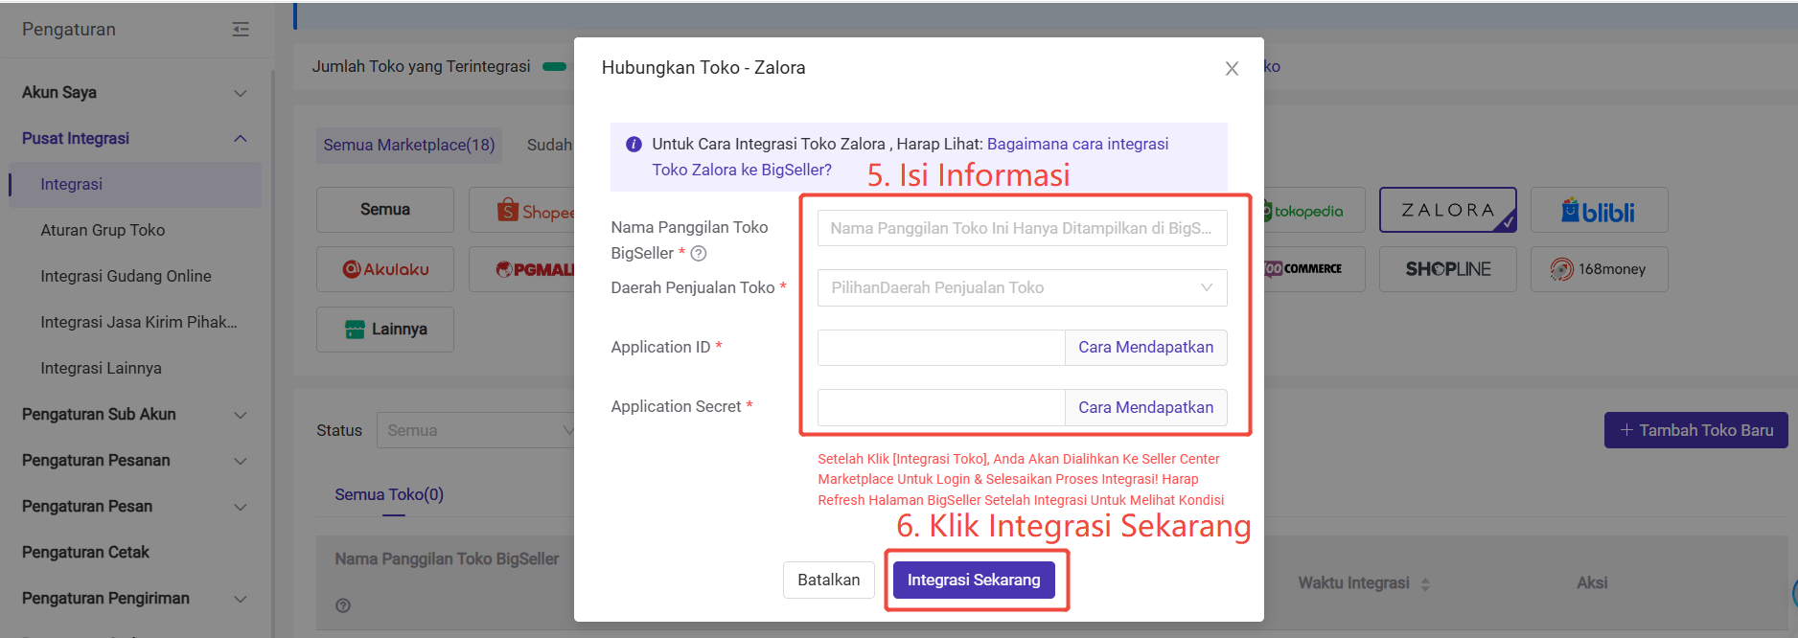The height and width of the screenshot is (638, 1798).
Task: Select the Zalora marketplace card
Action: pos(1447,210)
